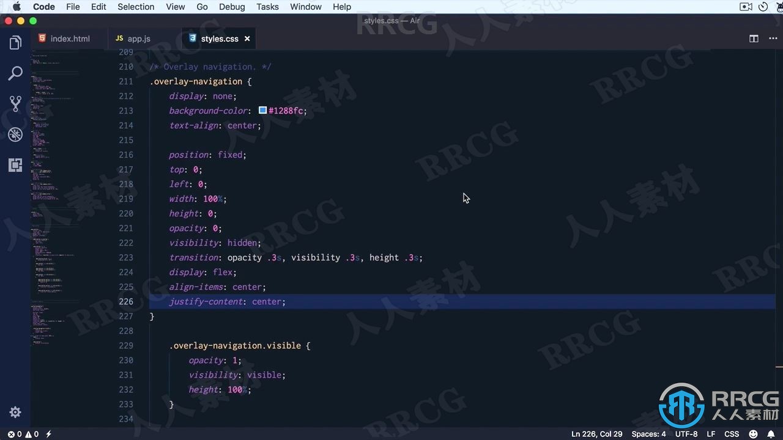The image size is (783, 440).
Task: Change file encoding UTF-8
Action: (686, 434)
